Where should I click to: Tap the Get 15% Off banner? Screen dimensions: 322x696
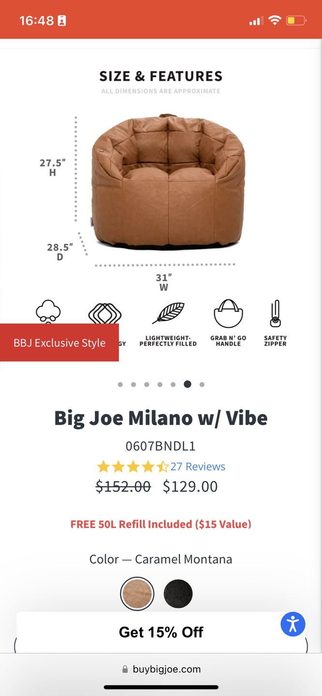pos(161,632)
